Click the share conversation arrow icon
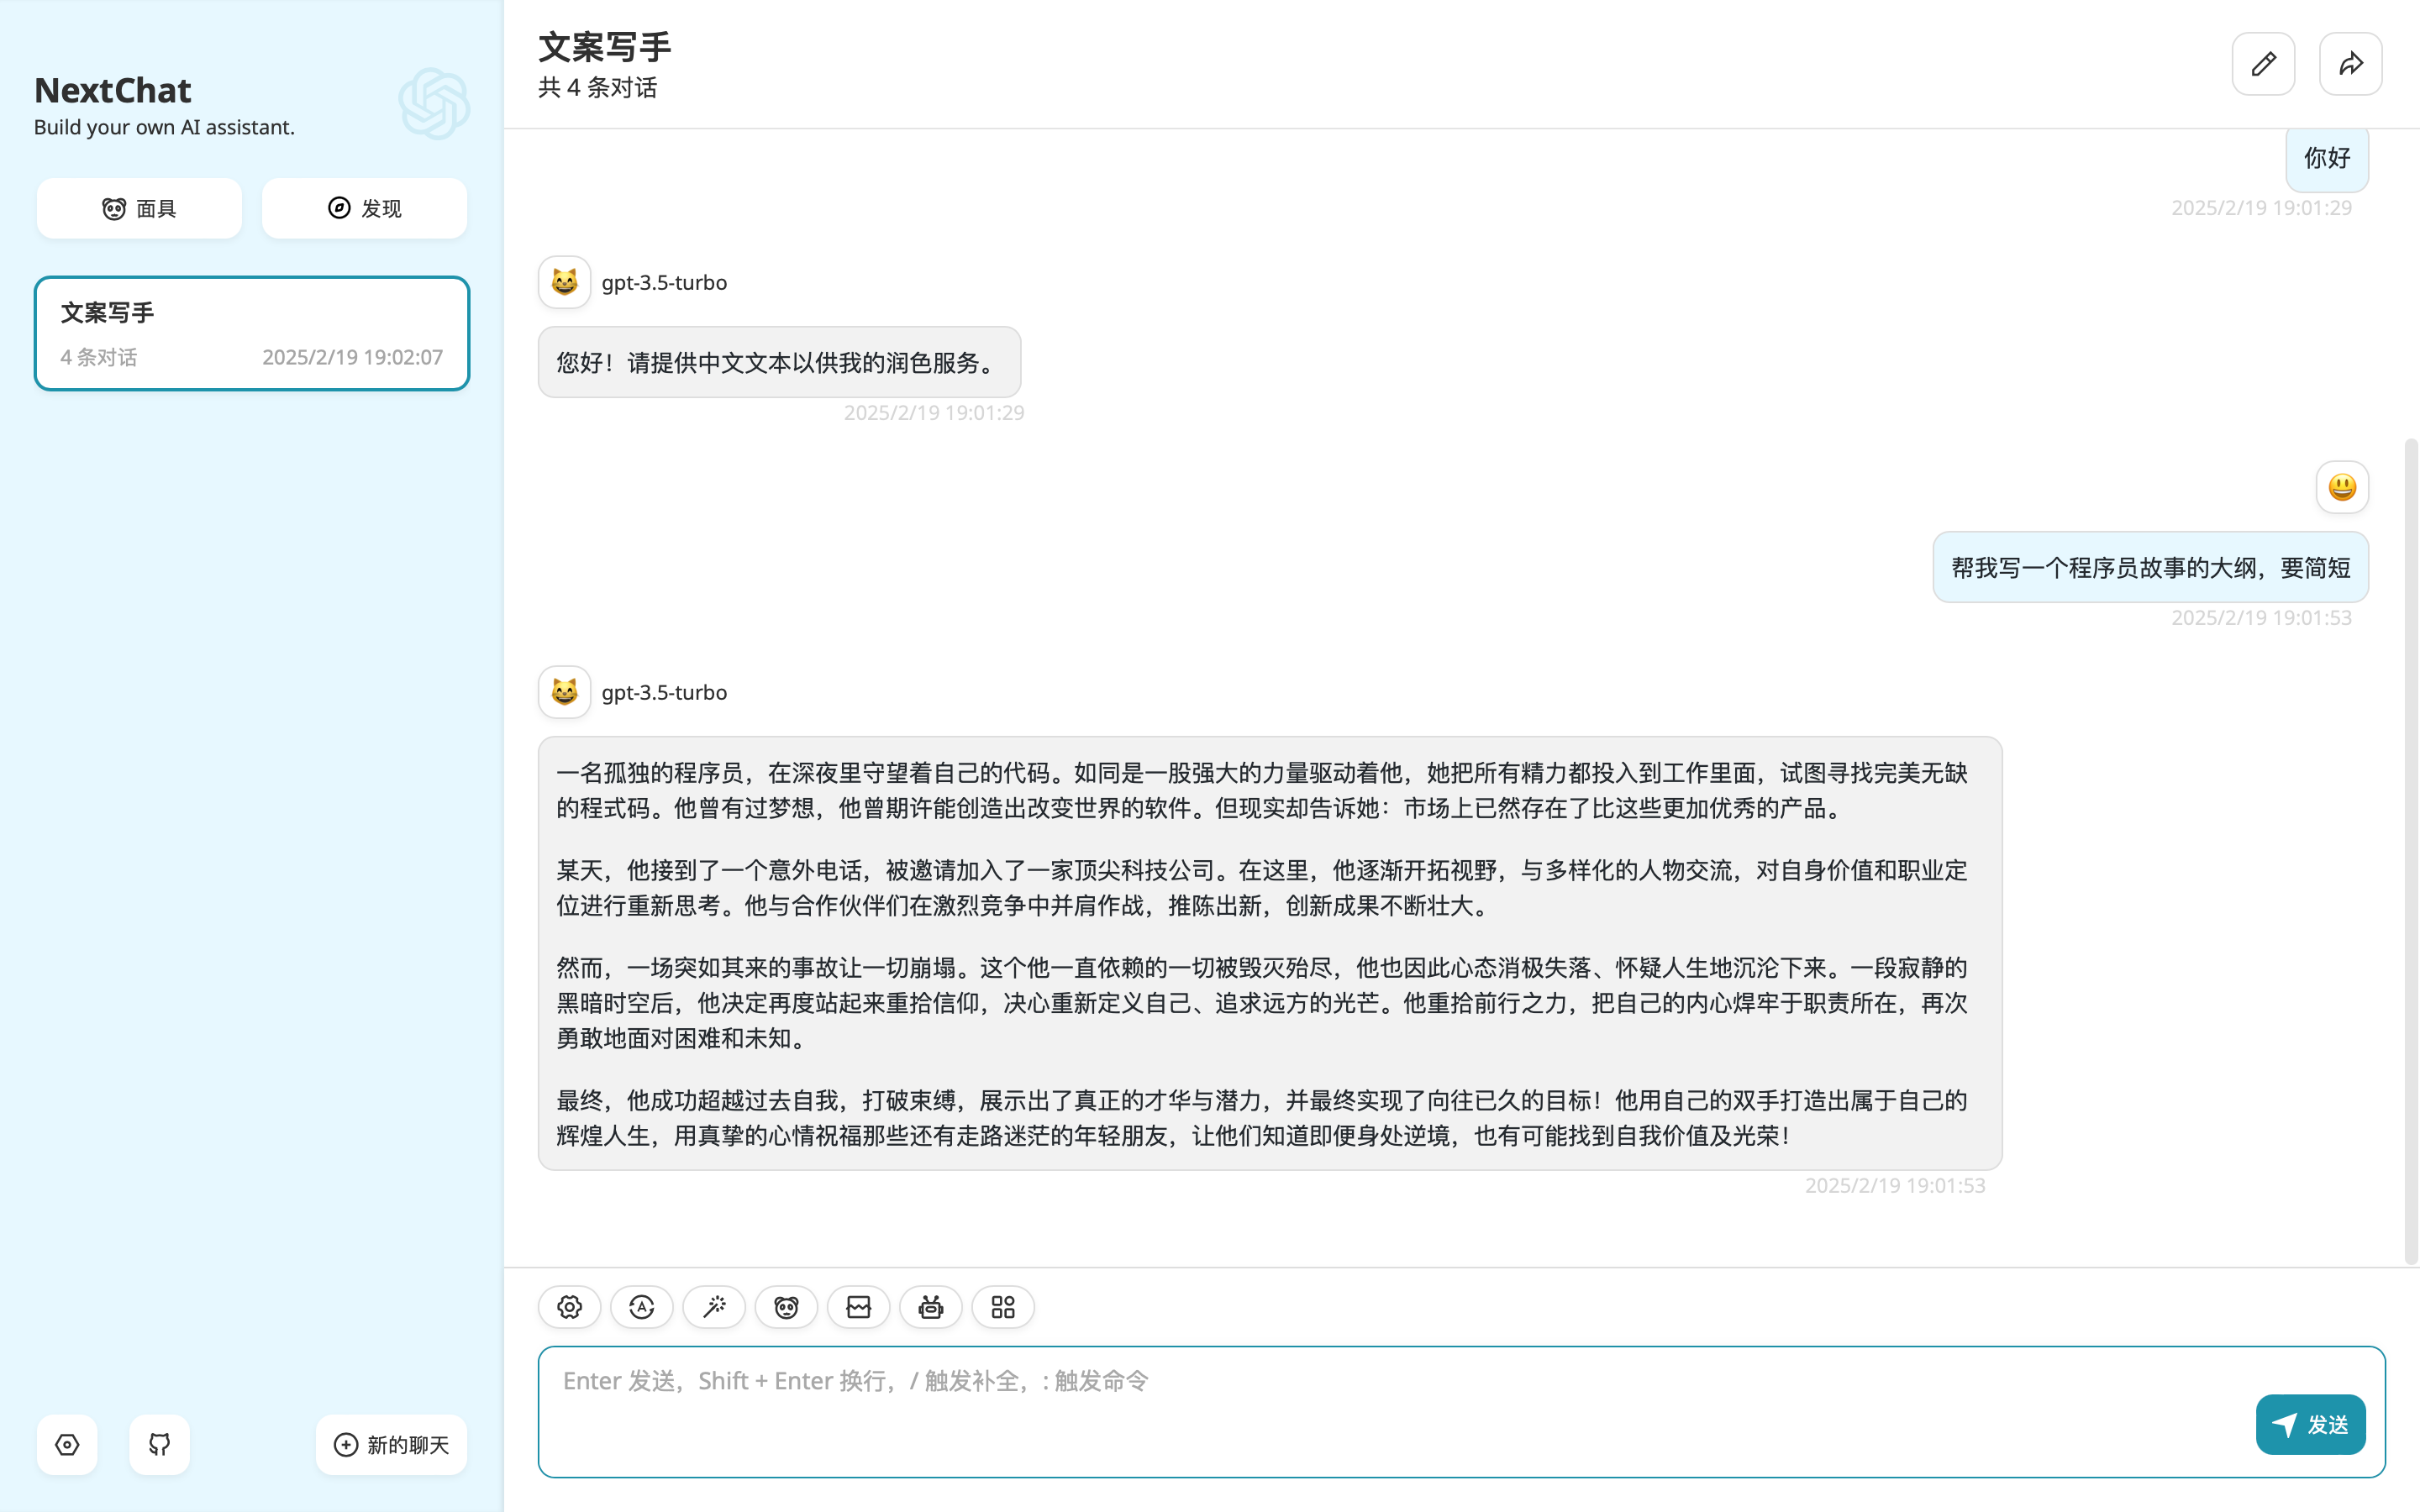The width and height of the screenshot is (2420, 1512). 2350,64
